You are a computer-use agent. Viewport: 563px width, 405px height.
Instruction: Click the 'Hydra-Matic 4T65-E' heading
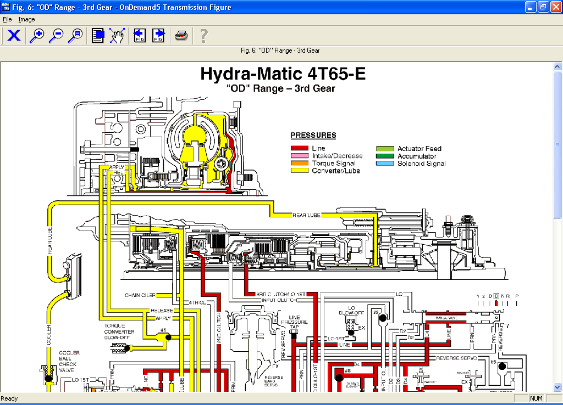283,74
